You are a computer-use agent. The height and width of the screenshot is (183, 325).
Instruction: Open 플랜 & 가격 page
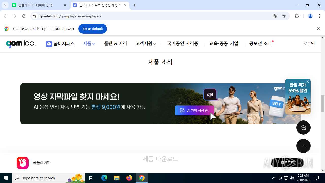tap(116, 44)
